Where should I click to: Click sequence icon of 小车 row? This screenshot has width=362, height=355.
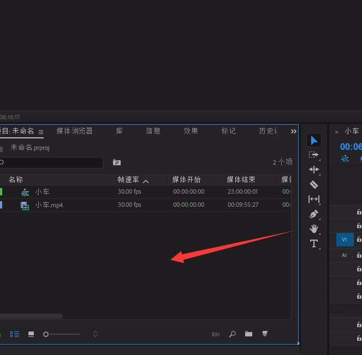[25, 192]
